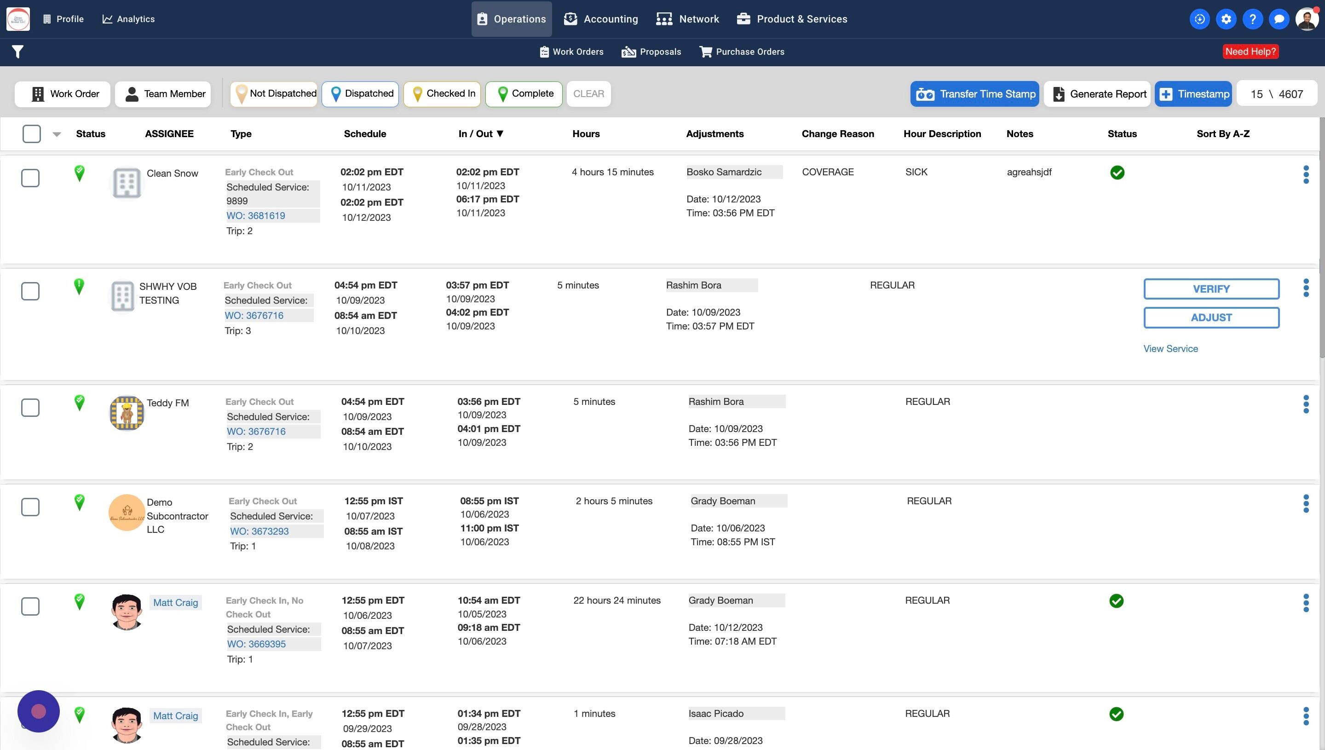Open the WO: 3681619 link
This screenshot has width=1325, height=750.
coord(255,216)
